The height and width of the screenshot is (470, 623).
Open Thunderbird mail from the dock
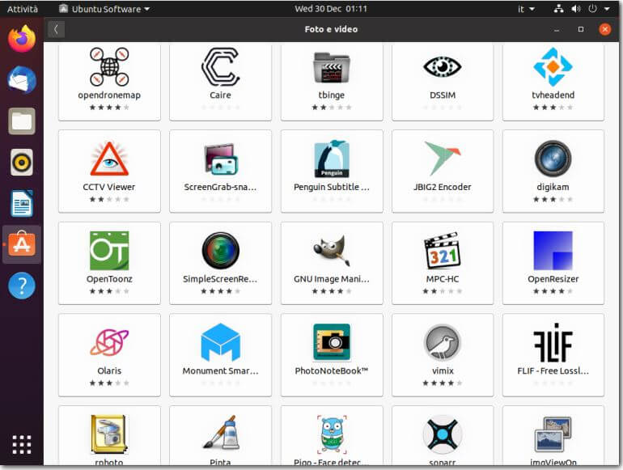click(x=22, y=80)
